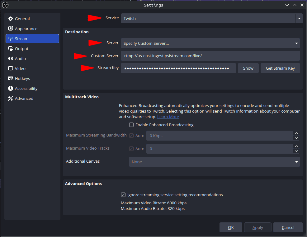Click the Advanced tools icon
The height and width of the screenshot is (237, 307).
click(11, 98)
